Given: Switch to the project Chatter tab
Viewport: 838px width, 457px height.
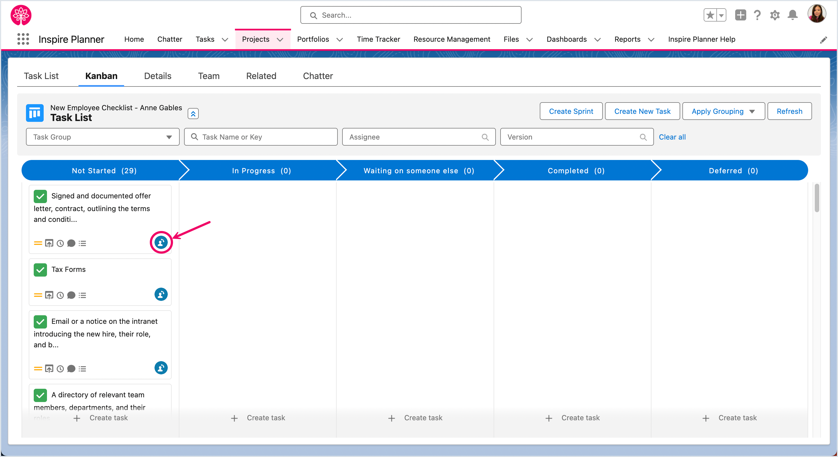Looking at the screenshot, I should tap(318, 76).
